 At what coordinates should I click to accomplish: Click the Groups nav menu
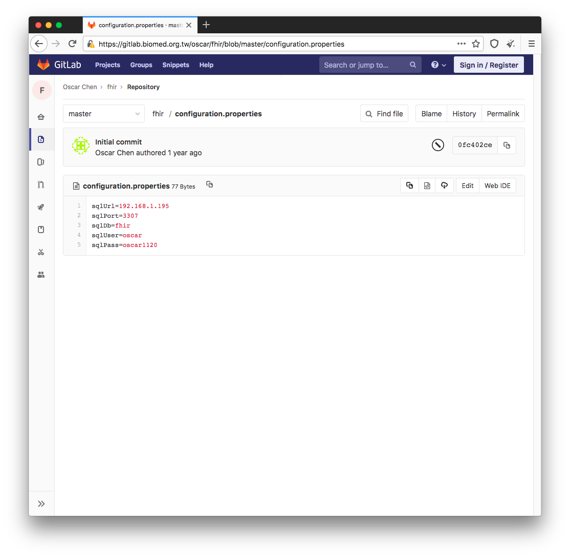click(141, 65)
